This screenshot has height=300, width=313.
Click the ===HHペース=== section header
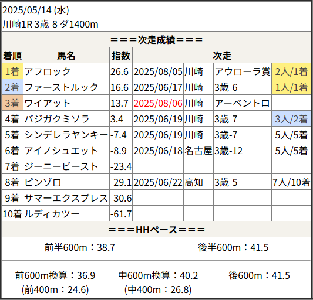click(156, 230)
